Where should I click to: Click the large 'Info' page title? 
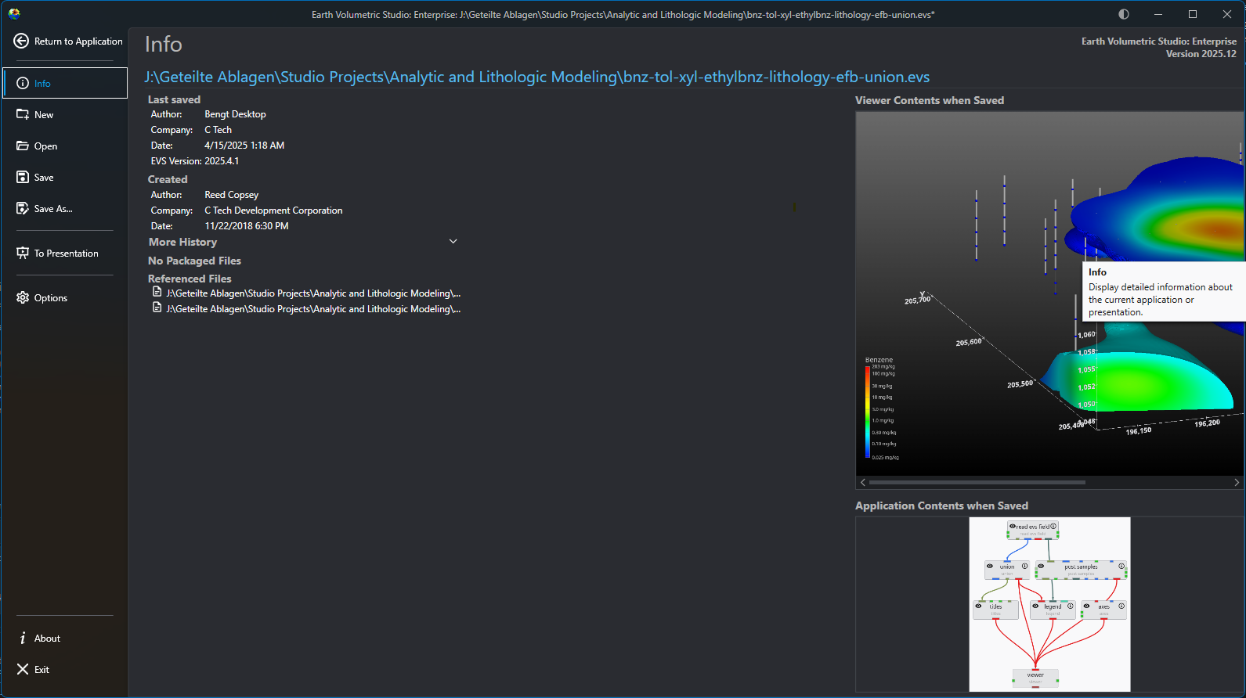click(x=163, y=45)
